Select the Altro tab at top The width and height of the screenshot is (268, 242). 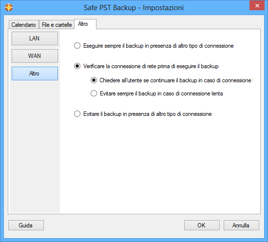click(85, 24)
